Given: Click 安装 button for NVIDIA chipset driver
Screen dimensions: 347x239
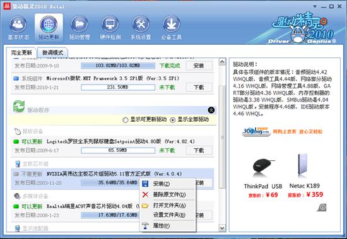Looking at the screenshot, I should tap(203, 183).
